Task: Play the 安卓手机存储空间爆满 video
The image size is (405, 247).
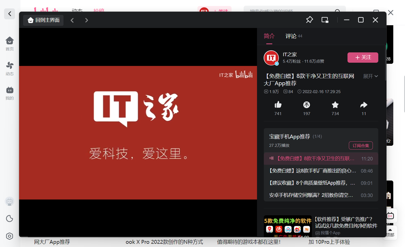Action: 321,195
